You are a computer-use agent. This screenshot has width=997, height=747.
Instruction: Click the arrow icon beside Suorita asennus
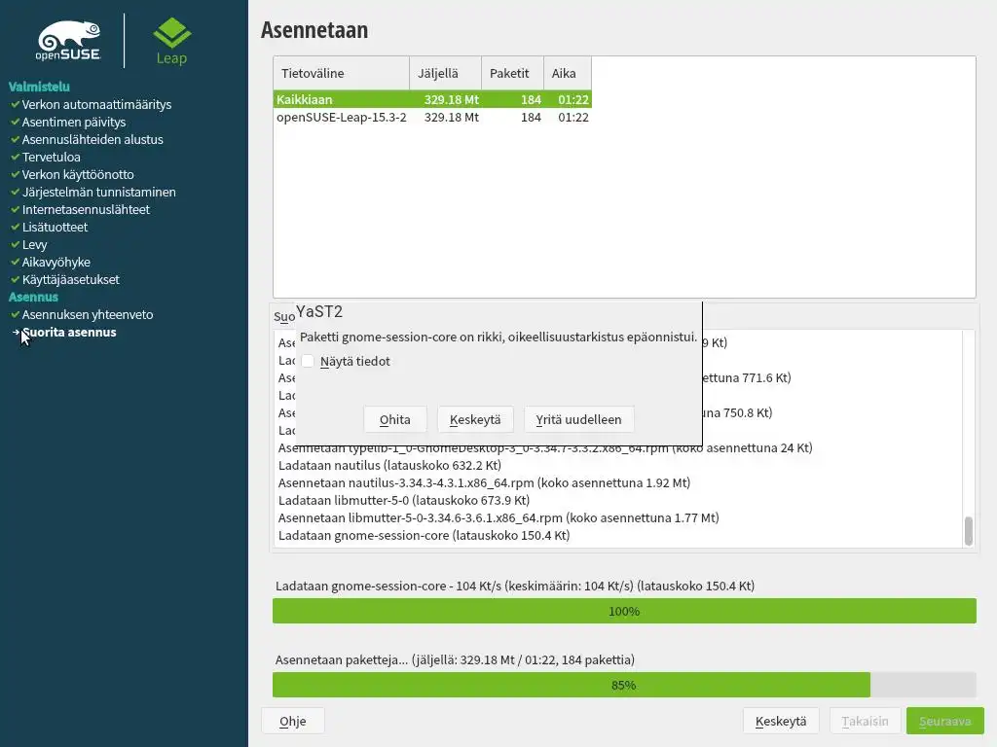click(16, 332)
